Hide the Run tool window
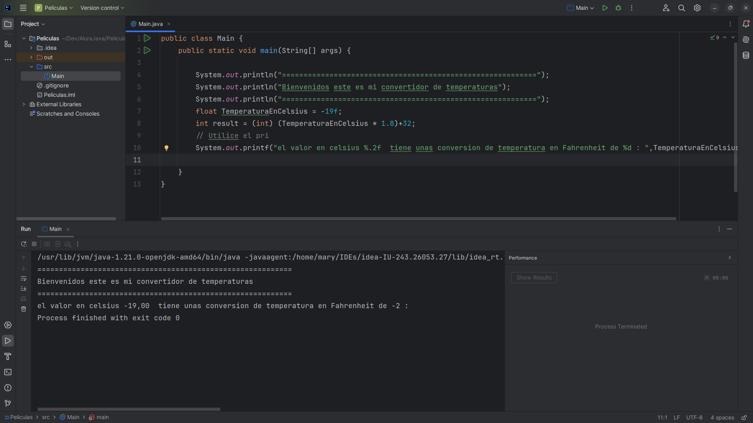753x423 pixels. point(729,229)
